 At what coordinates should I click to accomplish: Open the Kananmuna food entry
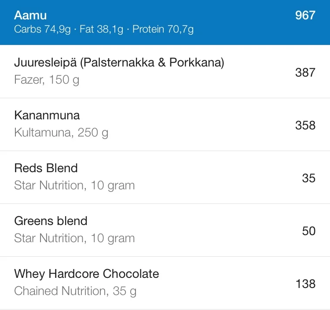(x=47, y=115)
